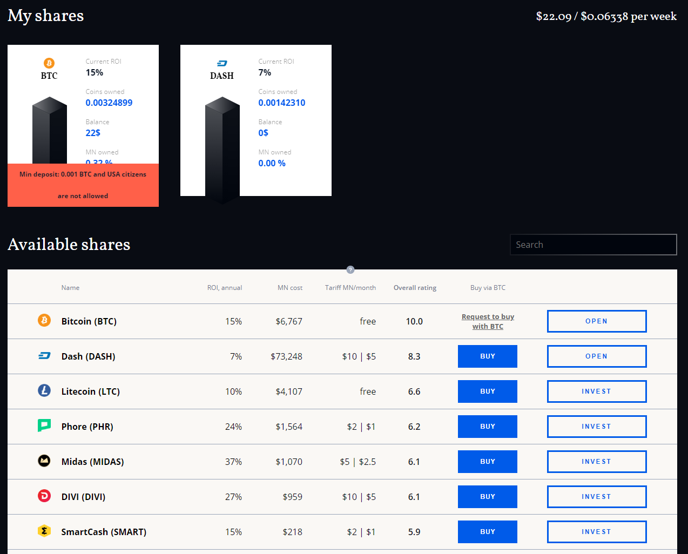Image resolution: width=688 pixels, height=554 pixels.
Task: Select the Phore (PHR) row name
Action: click(x=87, y=427)
